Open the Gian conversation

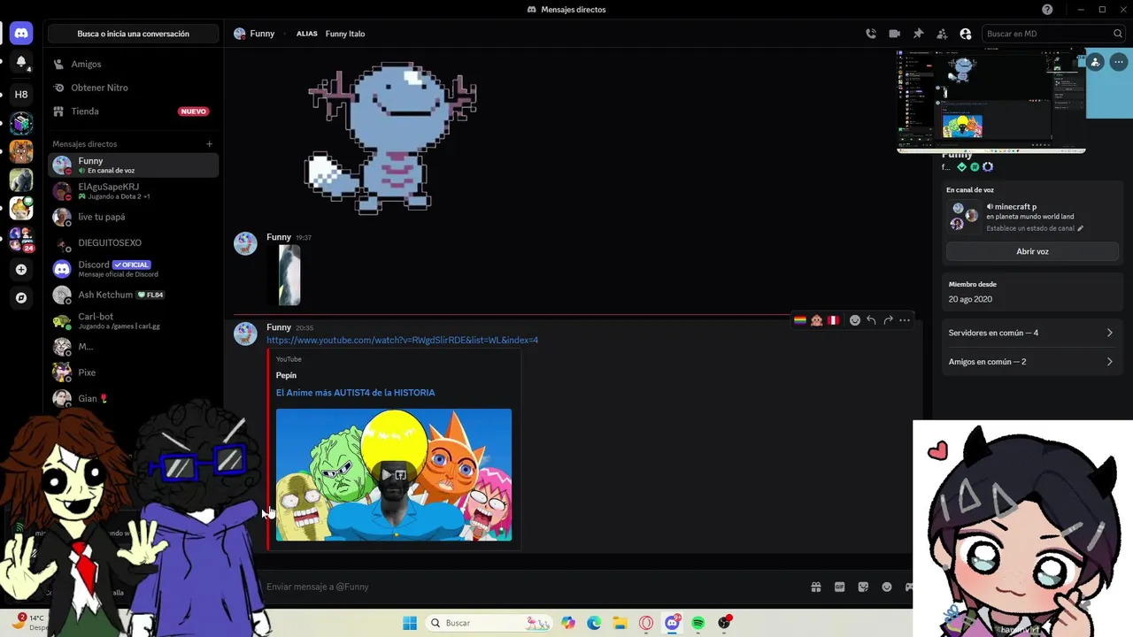(133, 398)
